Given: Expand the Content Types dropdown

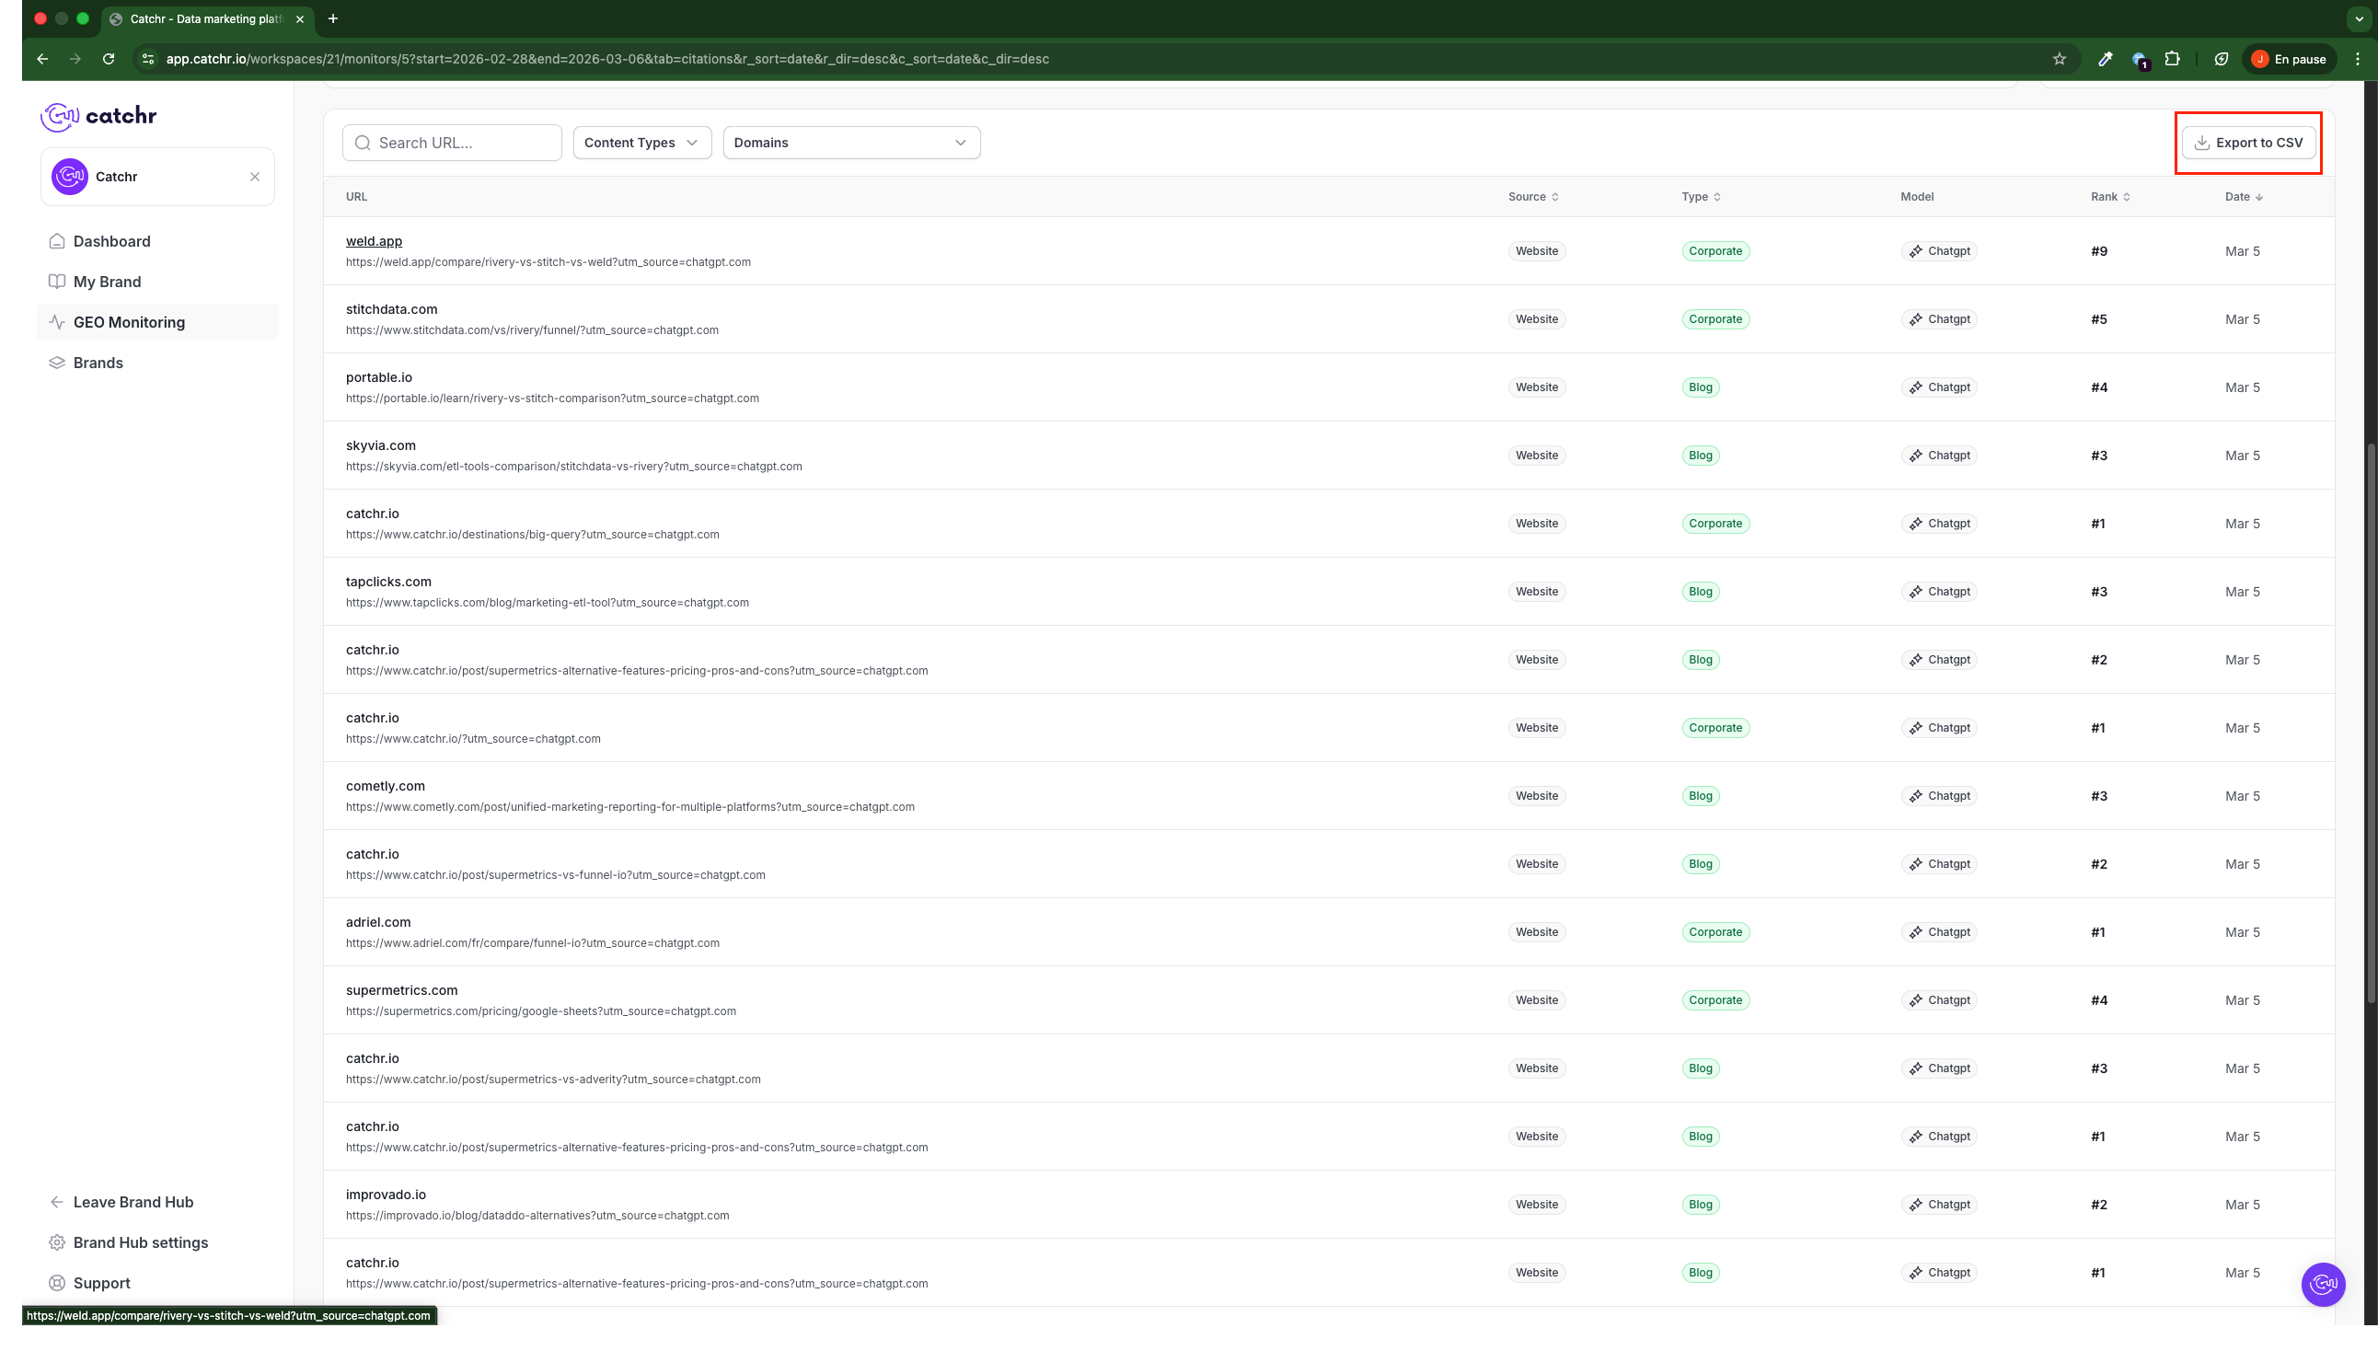Looking at the screenshot, I should 641,143.
